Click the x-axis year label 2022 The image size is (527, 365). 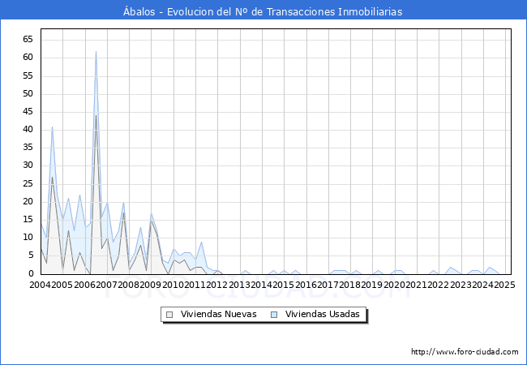point(439,285)
